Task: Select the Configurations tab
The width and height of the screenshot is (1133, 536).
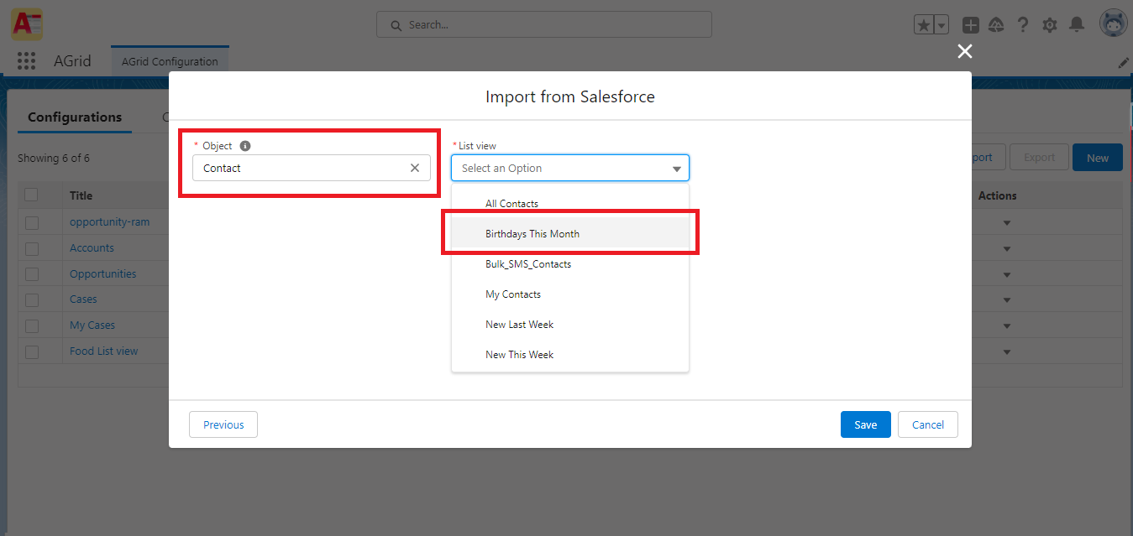Action: (x=75, y=117)
